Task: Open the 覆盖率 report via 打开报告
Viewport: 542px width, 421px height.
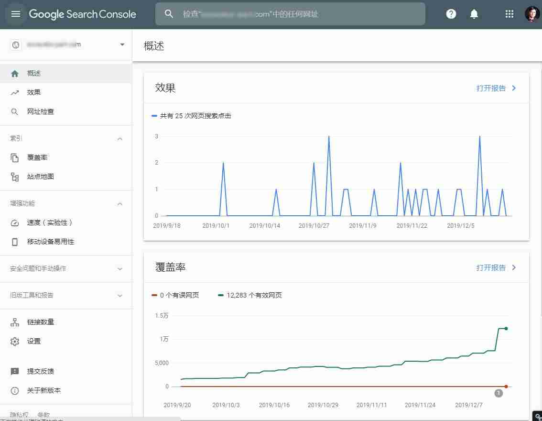Action: (490, 267)
